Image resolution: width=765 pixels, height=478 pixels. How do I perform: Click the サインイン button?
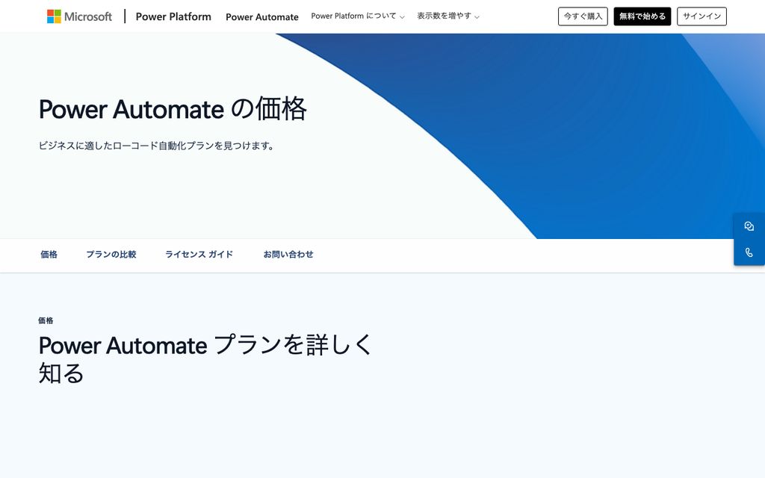pos(701,16)
